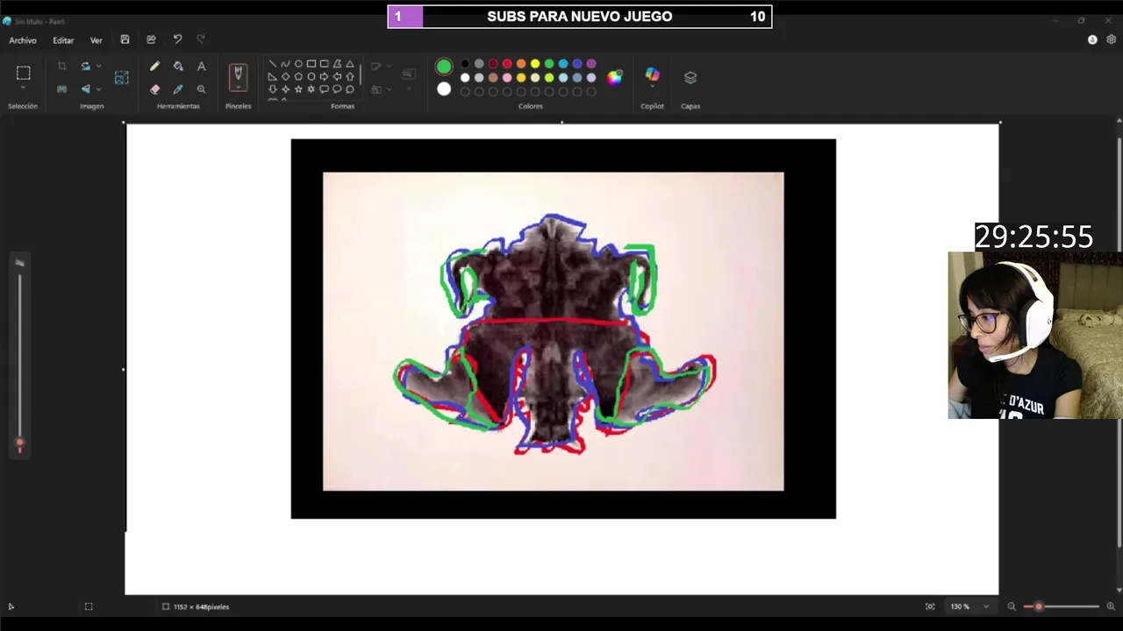Expand the Selection options arrow
The height and width of the screenshot is (631, 1123).
coord(24,89)
